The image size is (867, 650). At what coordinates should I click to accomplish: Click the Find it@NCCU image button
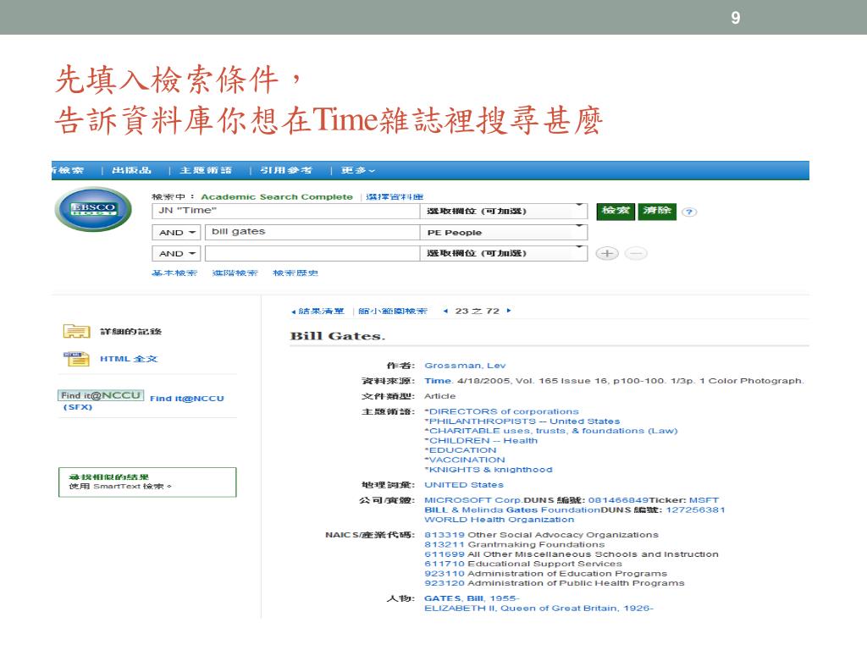click(x=101, y=395)
